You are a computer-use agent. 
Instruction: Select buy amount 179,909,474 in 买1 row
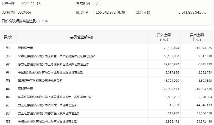tap(170, 48)
